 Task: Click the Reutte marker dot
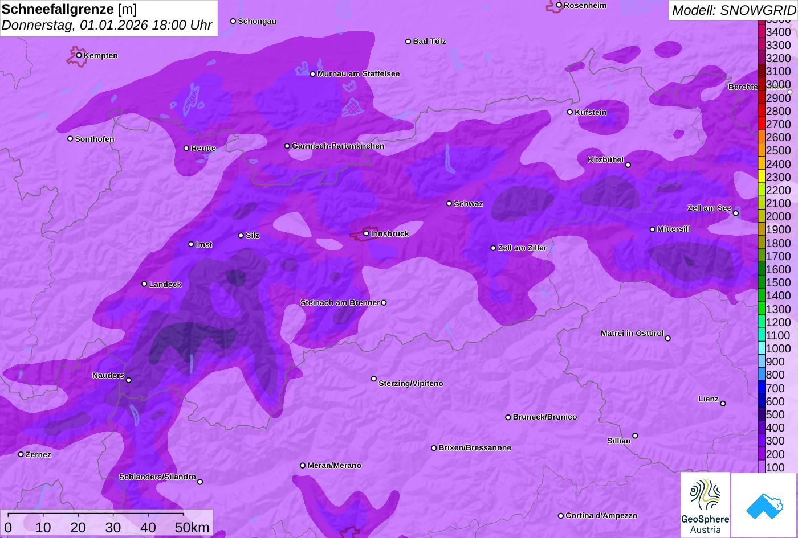186,148
